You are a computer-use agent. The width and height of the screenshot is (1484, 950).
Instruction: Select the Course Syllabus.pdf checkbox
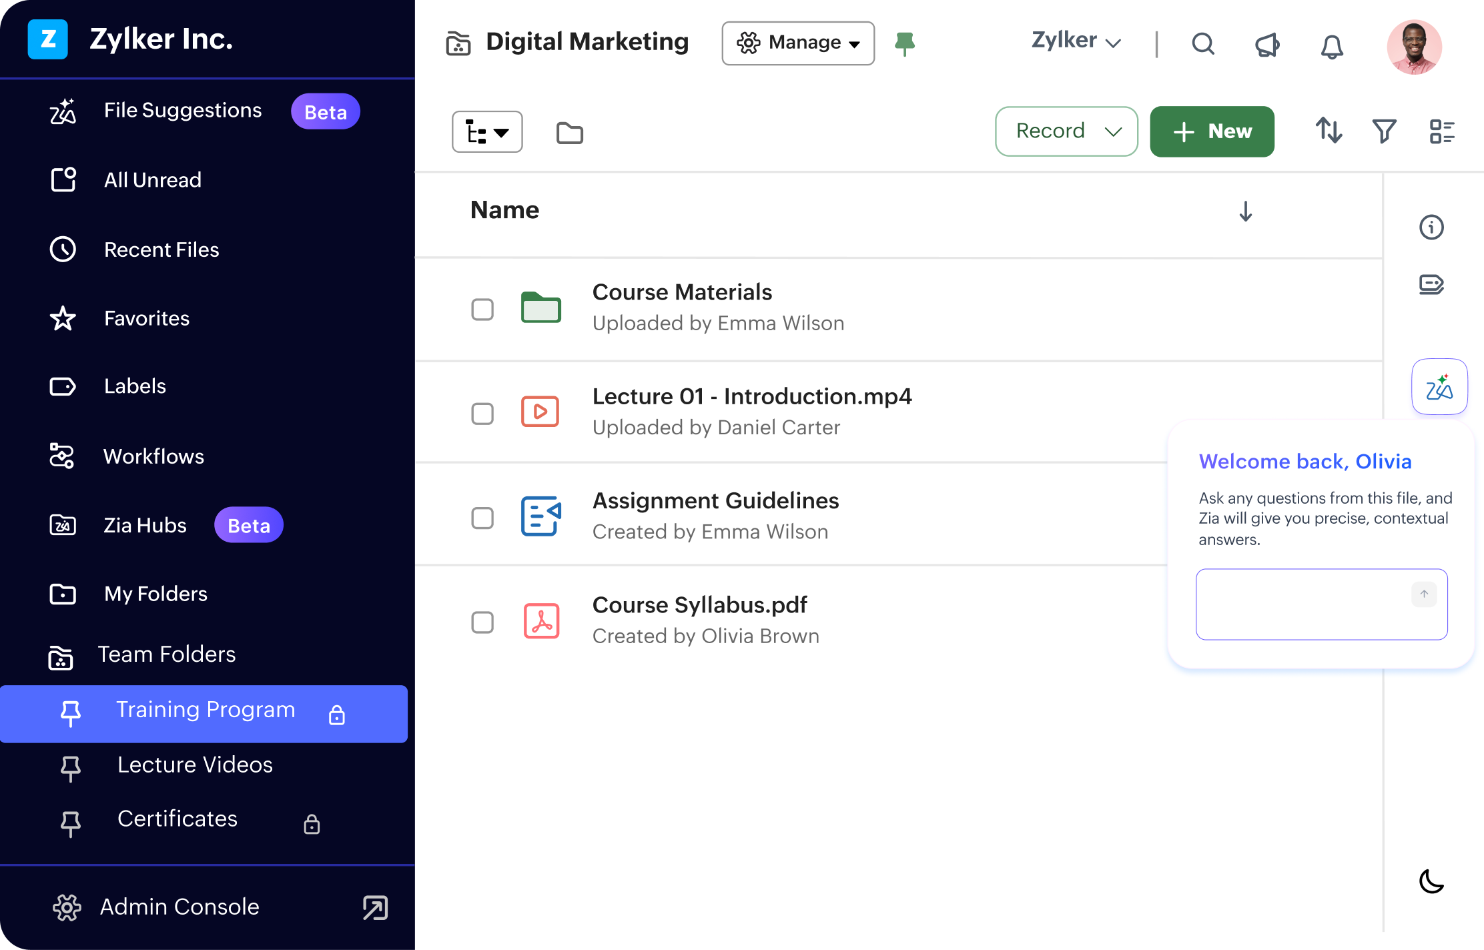click(x=482, y=622)
